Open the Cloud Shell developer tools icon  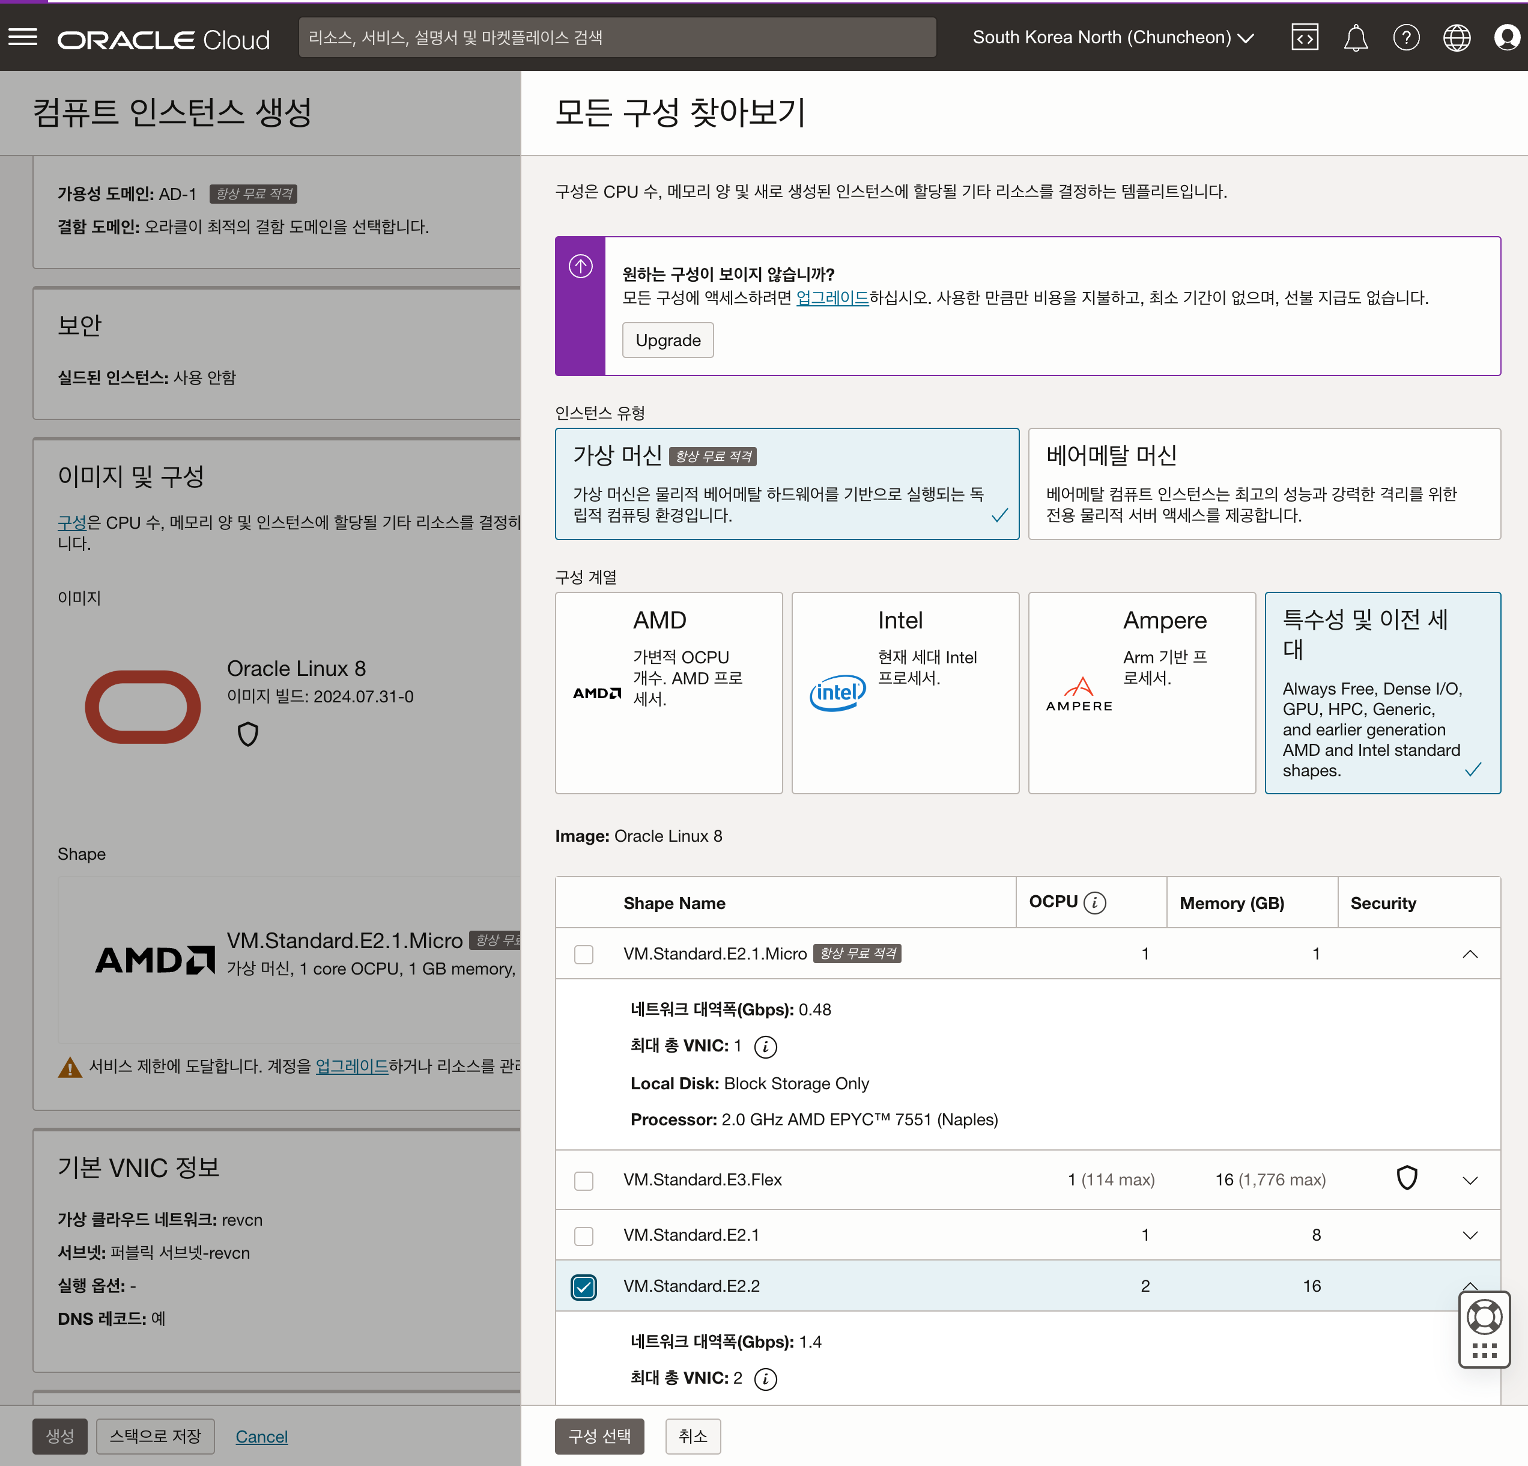(1304, 37)
